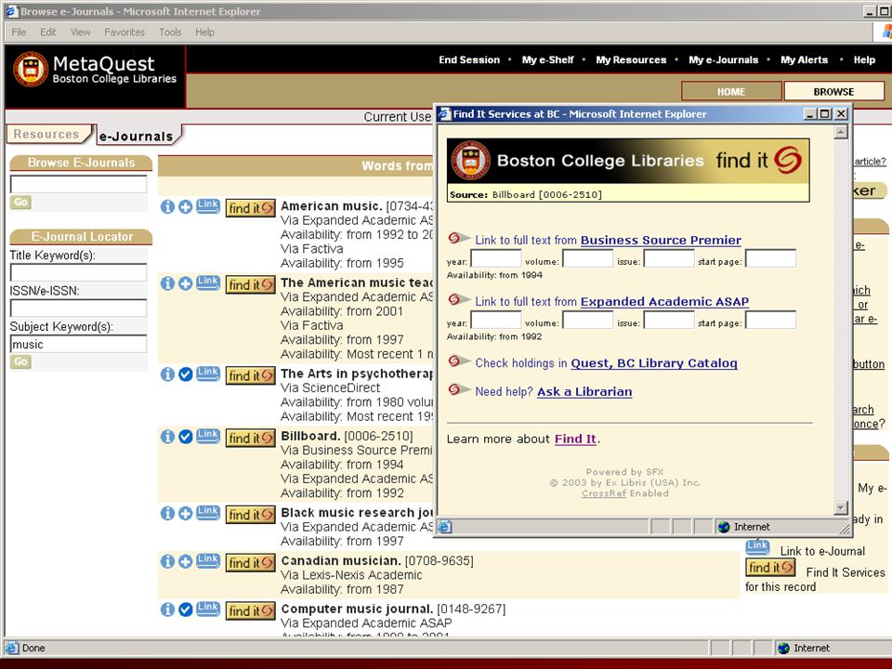892x669 pixels.
Task: Open find it for Black music research journal
Action: [x=251, y=515]
